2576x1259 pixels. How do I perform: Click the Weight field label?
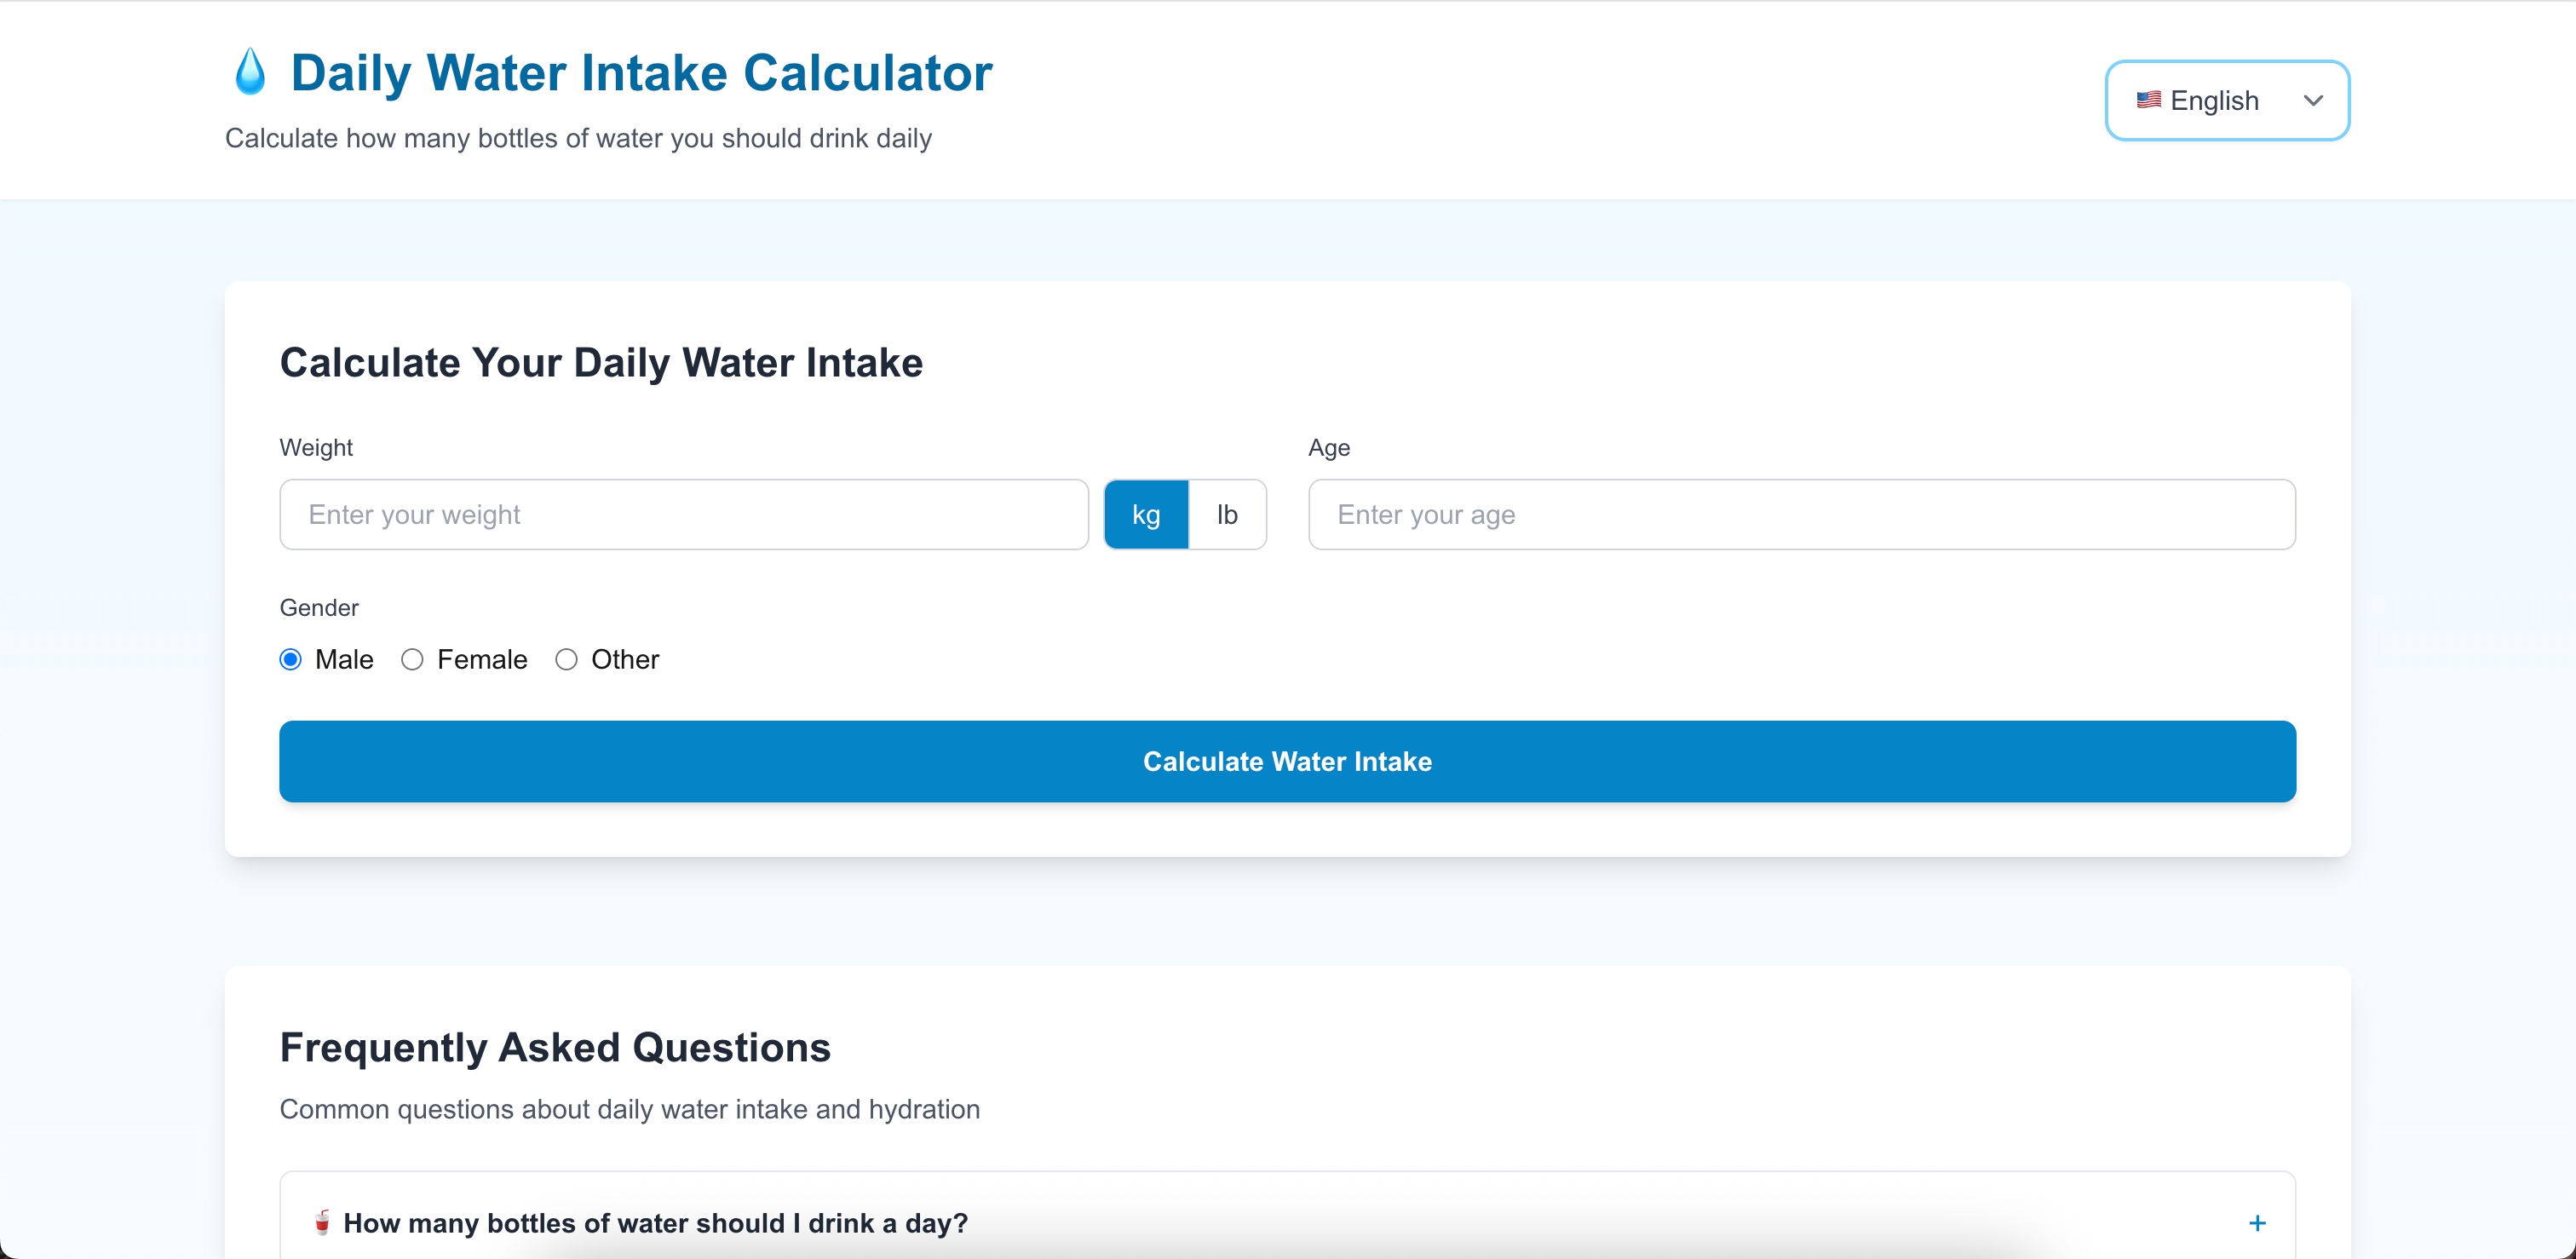point(316,447)
